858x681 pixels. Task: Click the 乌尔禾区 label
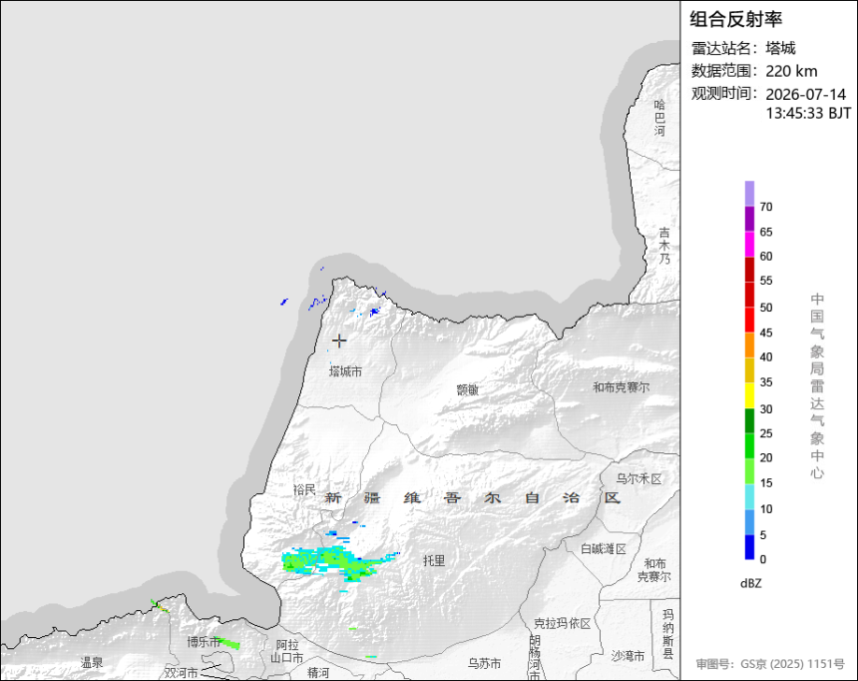[639, 479]
